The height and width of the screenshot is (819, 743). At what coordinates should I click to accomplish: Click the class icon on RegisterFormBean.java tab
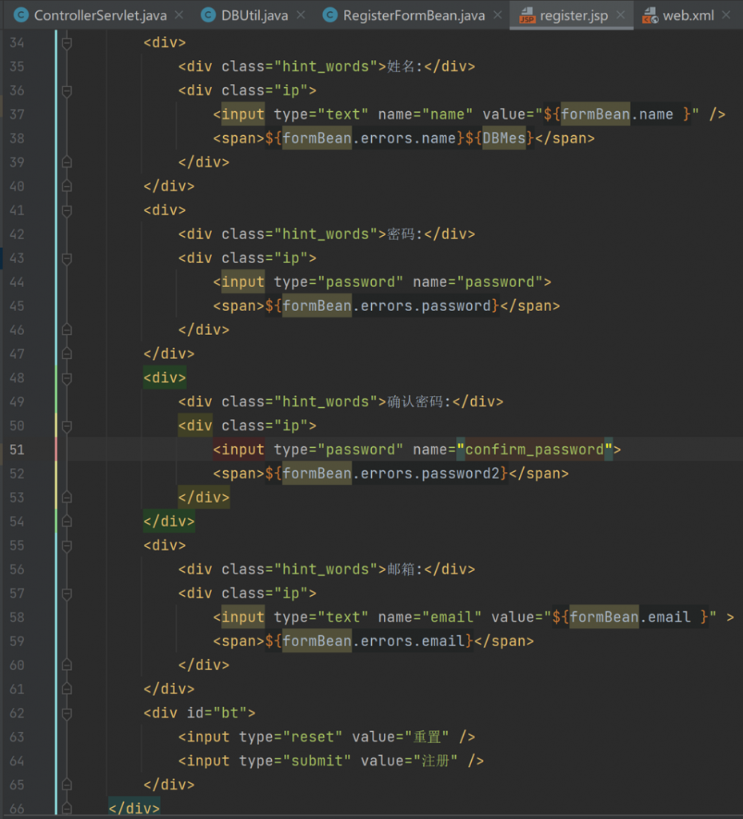(x=330, y=15)
